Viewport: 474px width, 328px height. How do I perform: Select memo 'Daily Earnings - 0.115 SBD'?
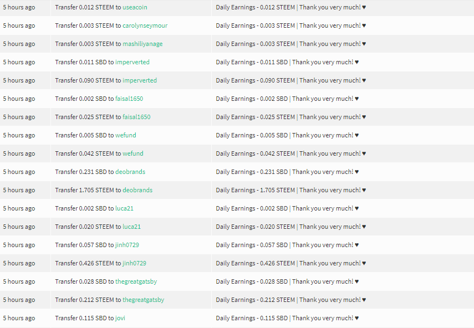[252, 319]
